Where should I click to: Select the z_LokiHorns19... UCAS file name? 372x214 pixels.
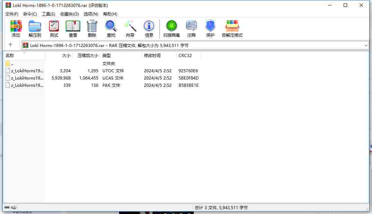click(x=27, y=78)
